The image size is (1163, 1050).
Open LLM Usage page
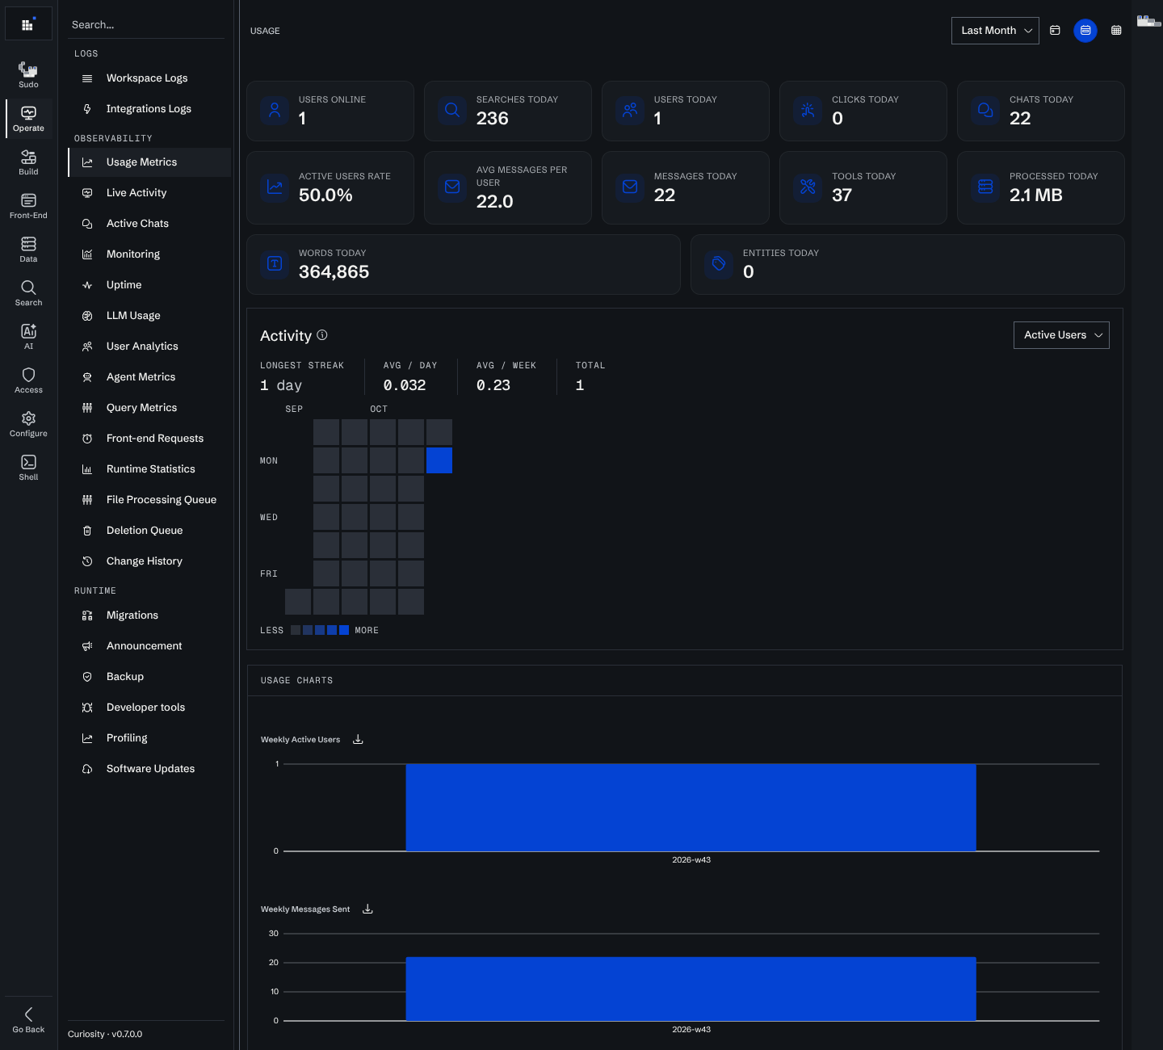click(x=149, y=315)
